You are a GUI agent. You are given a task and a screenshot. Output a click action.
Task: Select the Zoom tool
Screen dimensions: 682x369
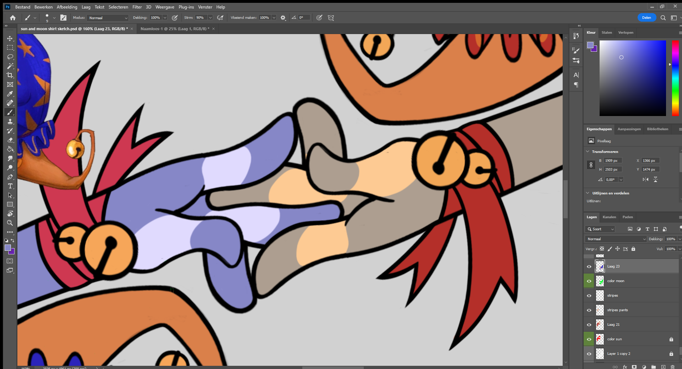[10, 223]
